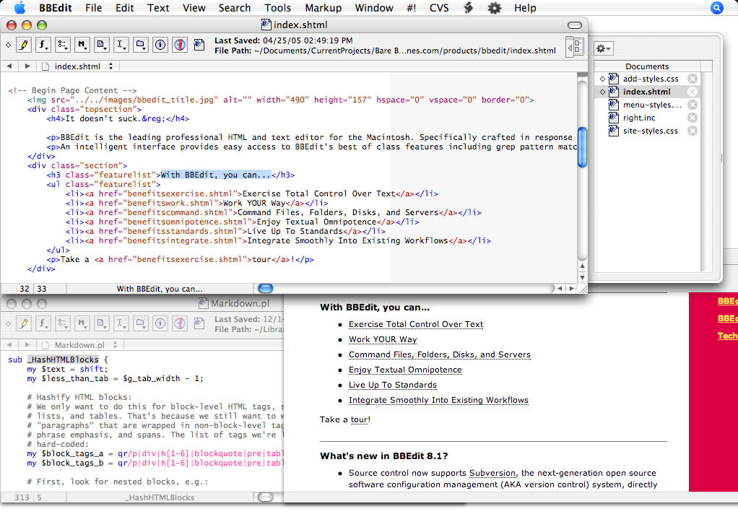Click the text options I-beam icon
This screenshot has width=738, height=514.
[121, 45]
